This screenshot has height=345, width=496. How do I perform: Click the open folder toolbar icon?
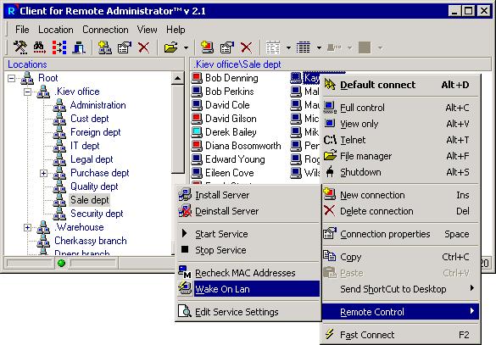click(170, 47)
